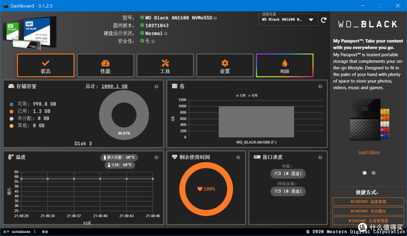Click the volume stack icon beside 卷

pos(175,86)
